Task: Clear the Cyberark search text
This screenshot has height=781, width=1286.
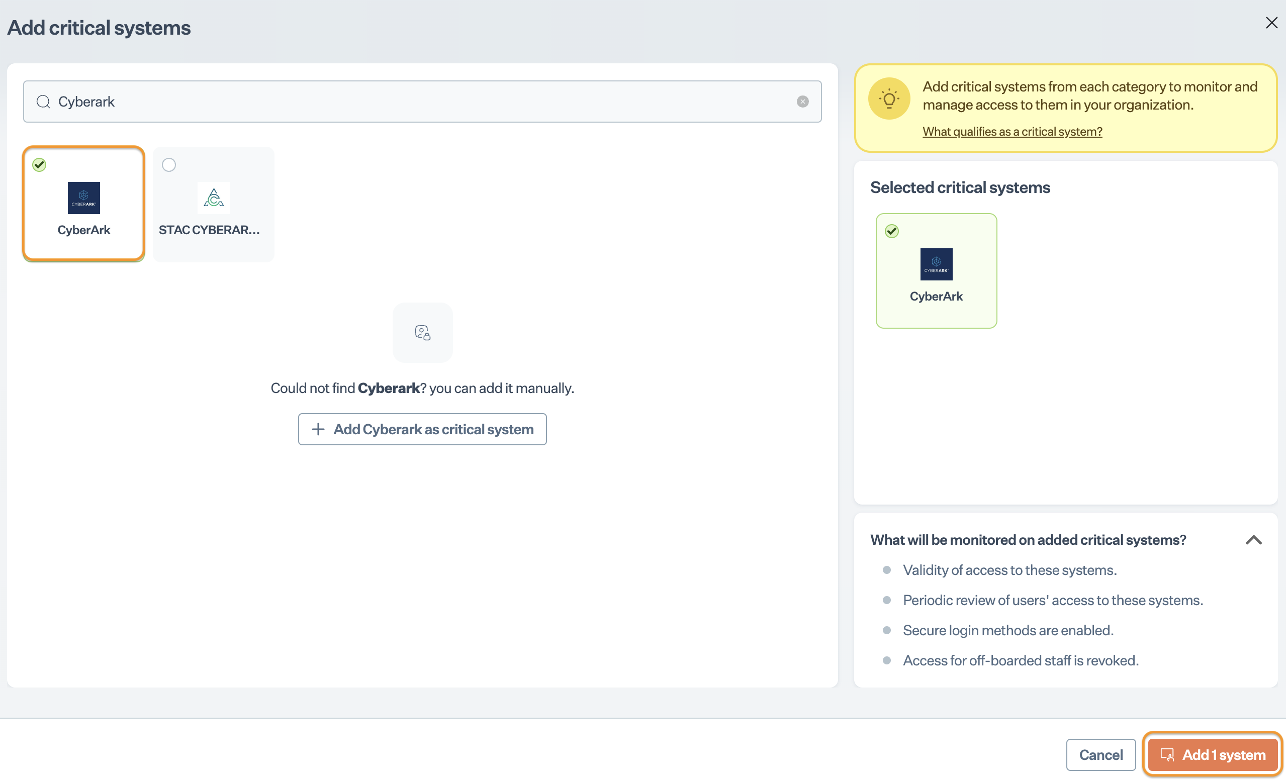Action: [802, 101]
